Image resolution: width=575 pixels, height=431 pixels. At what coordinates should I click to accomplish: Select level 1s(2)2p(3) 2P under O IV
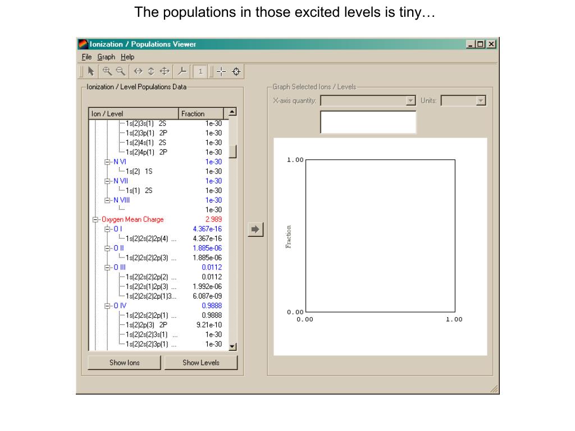147,325
